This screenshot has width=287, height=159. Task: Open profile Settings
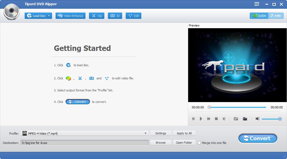click(161, 133)
